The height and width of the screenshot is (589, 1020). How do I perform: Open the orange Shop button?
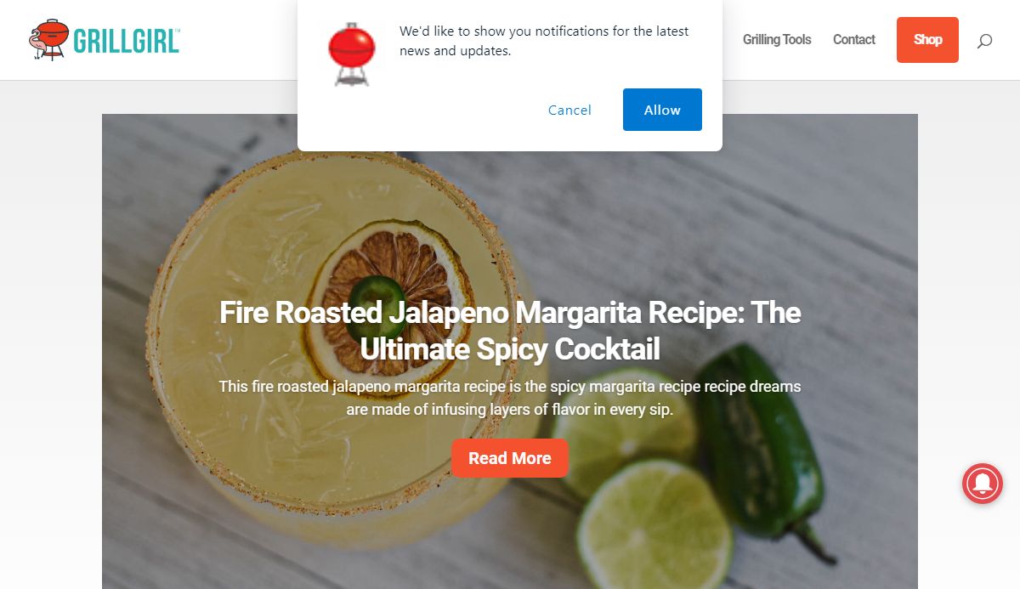click(x=927, y=40)
